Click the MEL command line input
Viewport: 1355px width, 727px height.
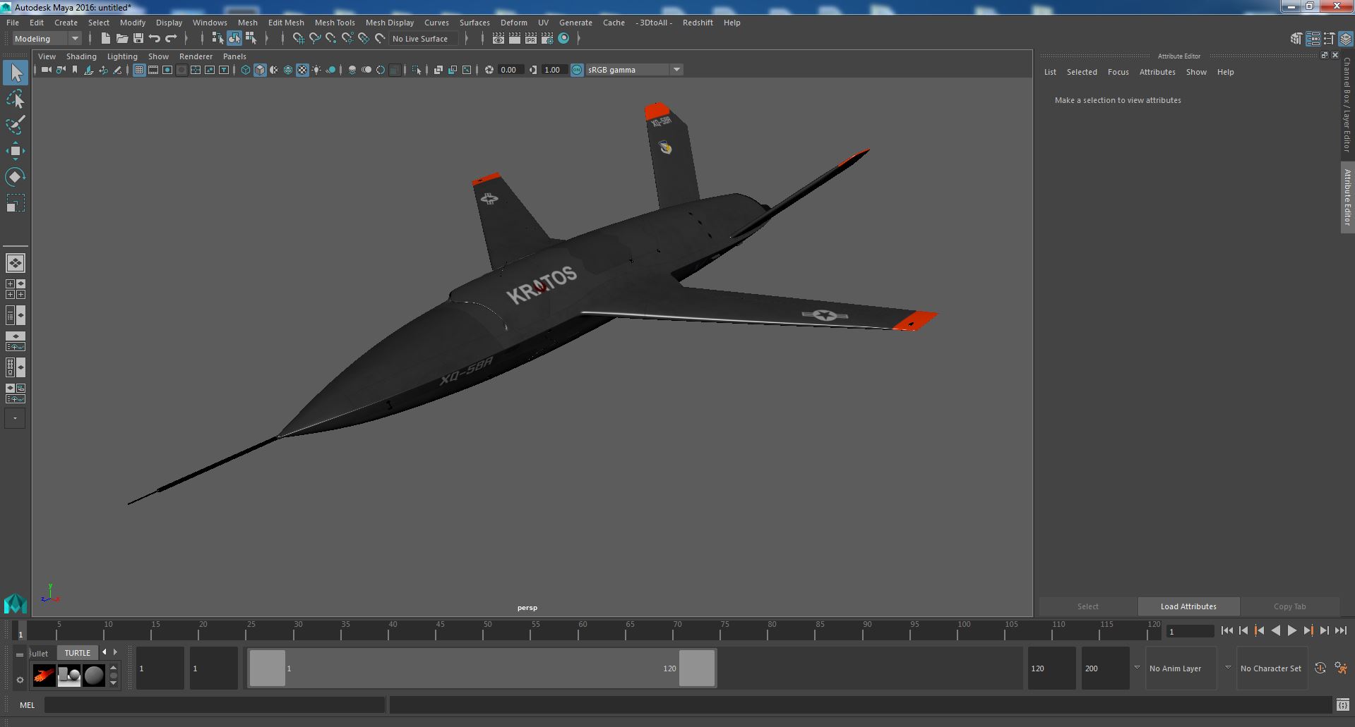(x=215, y=704)
